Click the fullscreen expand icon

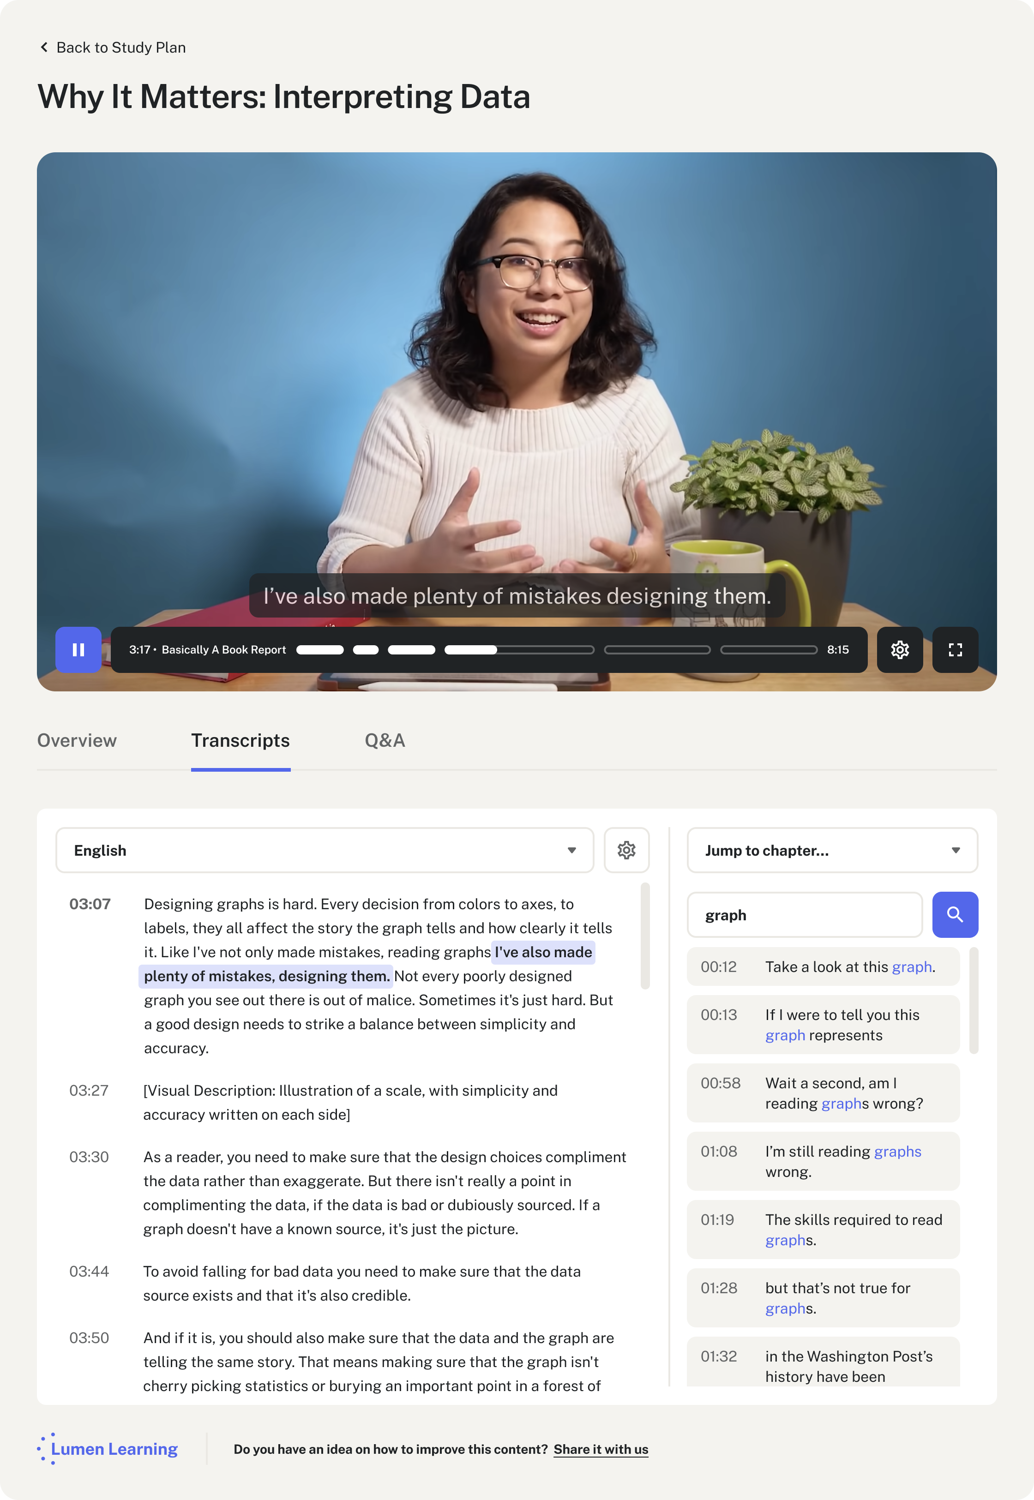pos(956,650)
